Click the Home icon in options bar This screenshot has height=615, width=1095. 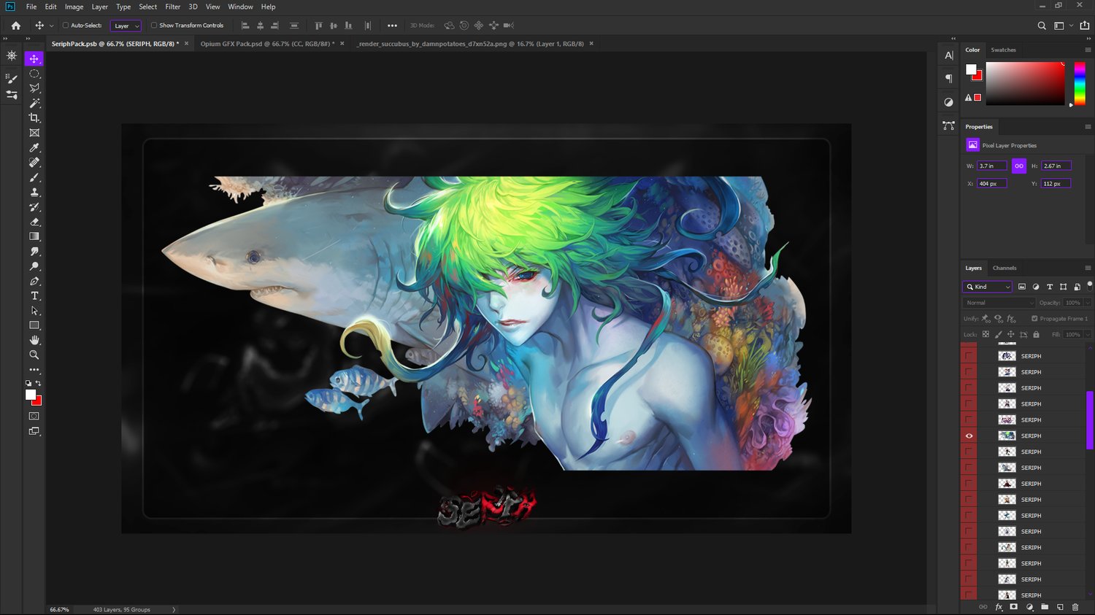pyautogui.click(x=15, y=26)
